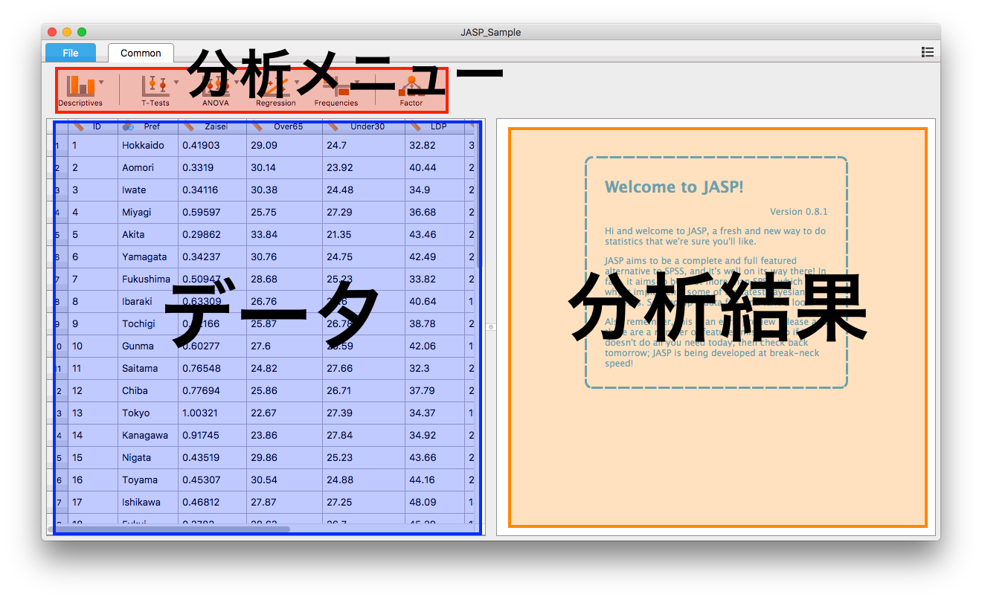The image size is (982, 600).
Task: Select the Nigata cell
Action: [x=148, y=457]
